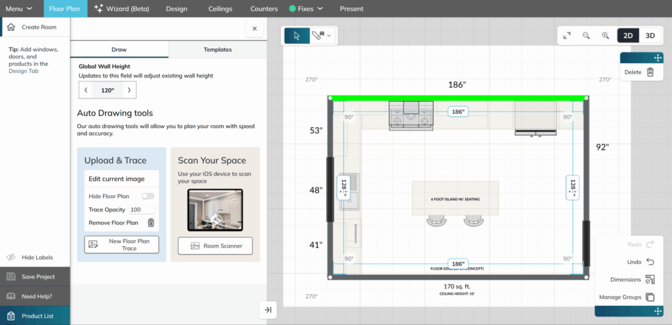
Task: Decrease global wall height with left arrow
Action: pos(86,90)
